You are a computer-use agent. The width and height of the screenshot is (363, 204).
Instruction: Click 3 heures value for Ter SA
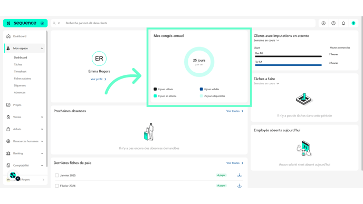pos(333,63)
